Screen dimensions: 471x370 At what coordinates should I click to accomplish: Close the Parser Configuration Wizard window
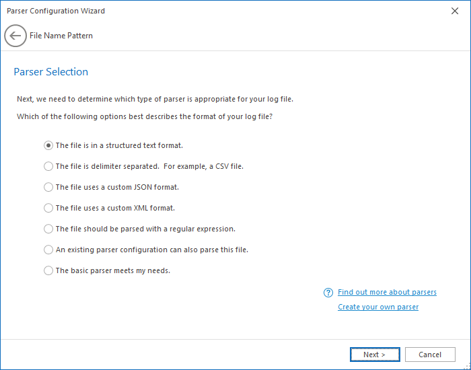(454, 11)
